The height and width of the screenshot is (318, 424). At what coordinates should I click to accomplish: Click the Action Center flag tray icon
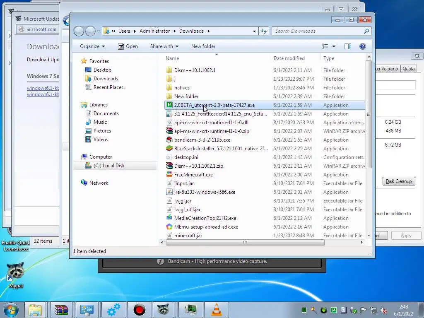364,310
